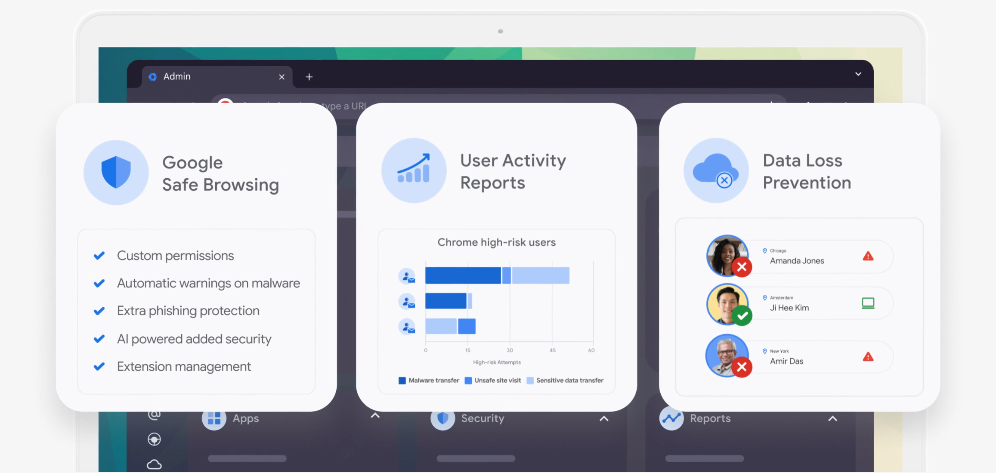
Task: Click the dark blue segment of the top bar
Action: [463, 275]
